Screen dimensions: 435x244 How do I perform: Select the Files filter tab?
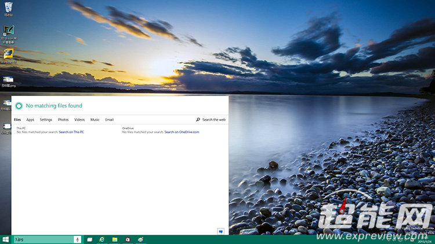pyautogui.click(x=17, y=120)
